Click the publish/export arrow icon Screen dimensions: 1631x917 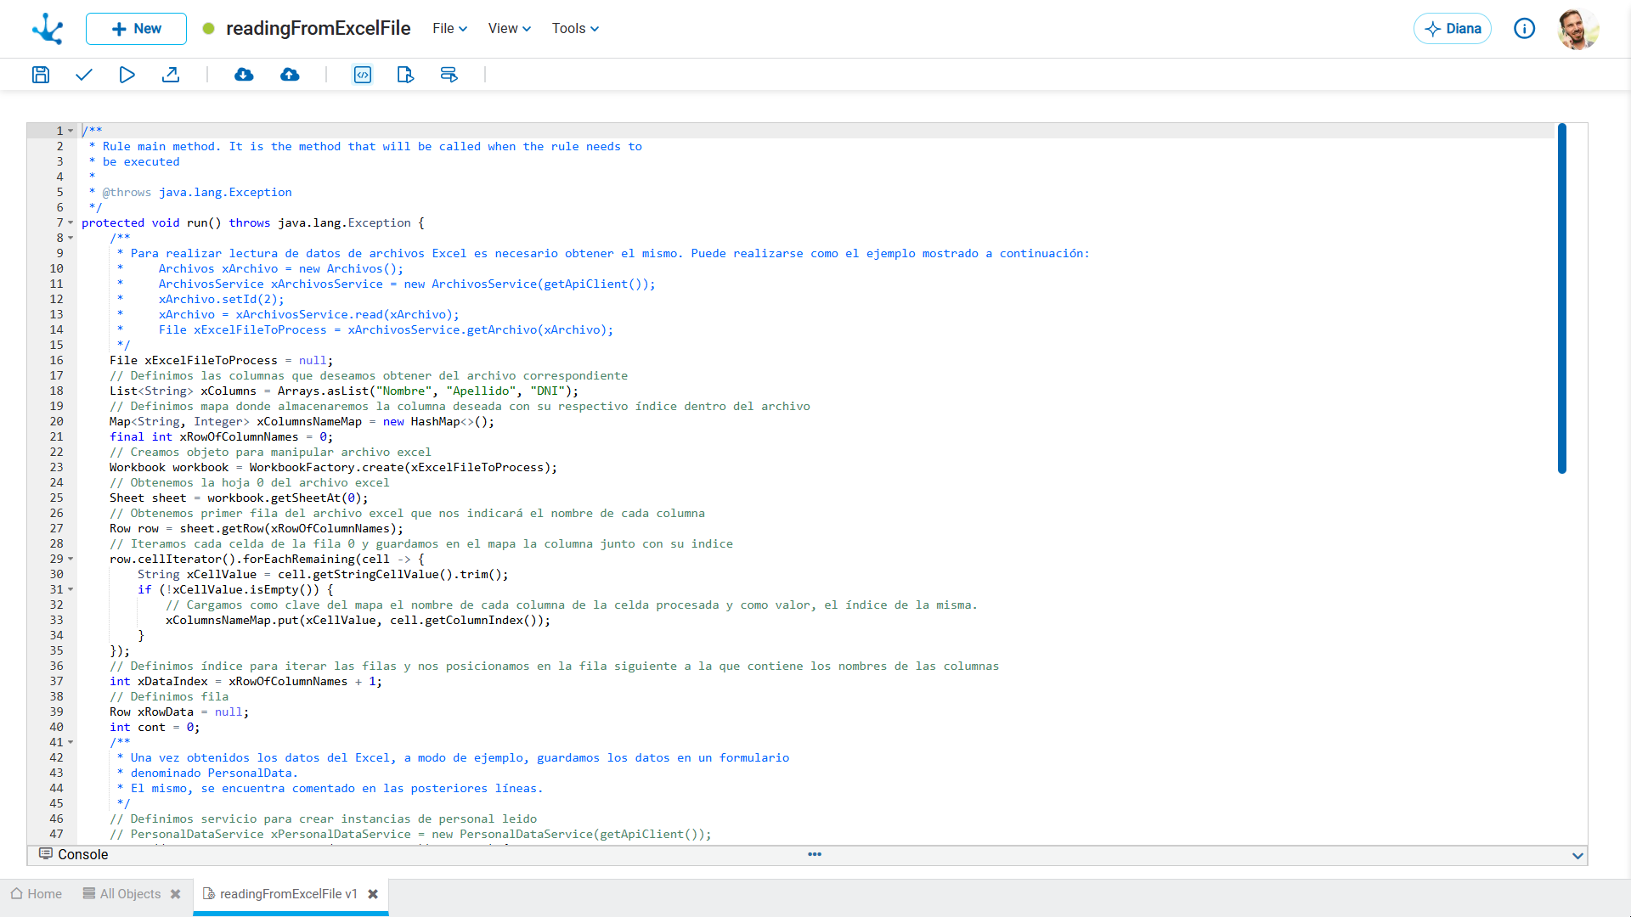click(171, 75)
